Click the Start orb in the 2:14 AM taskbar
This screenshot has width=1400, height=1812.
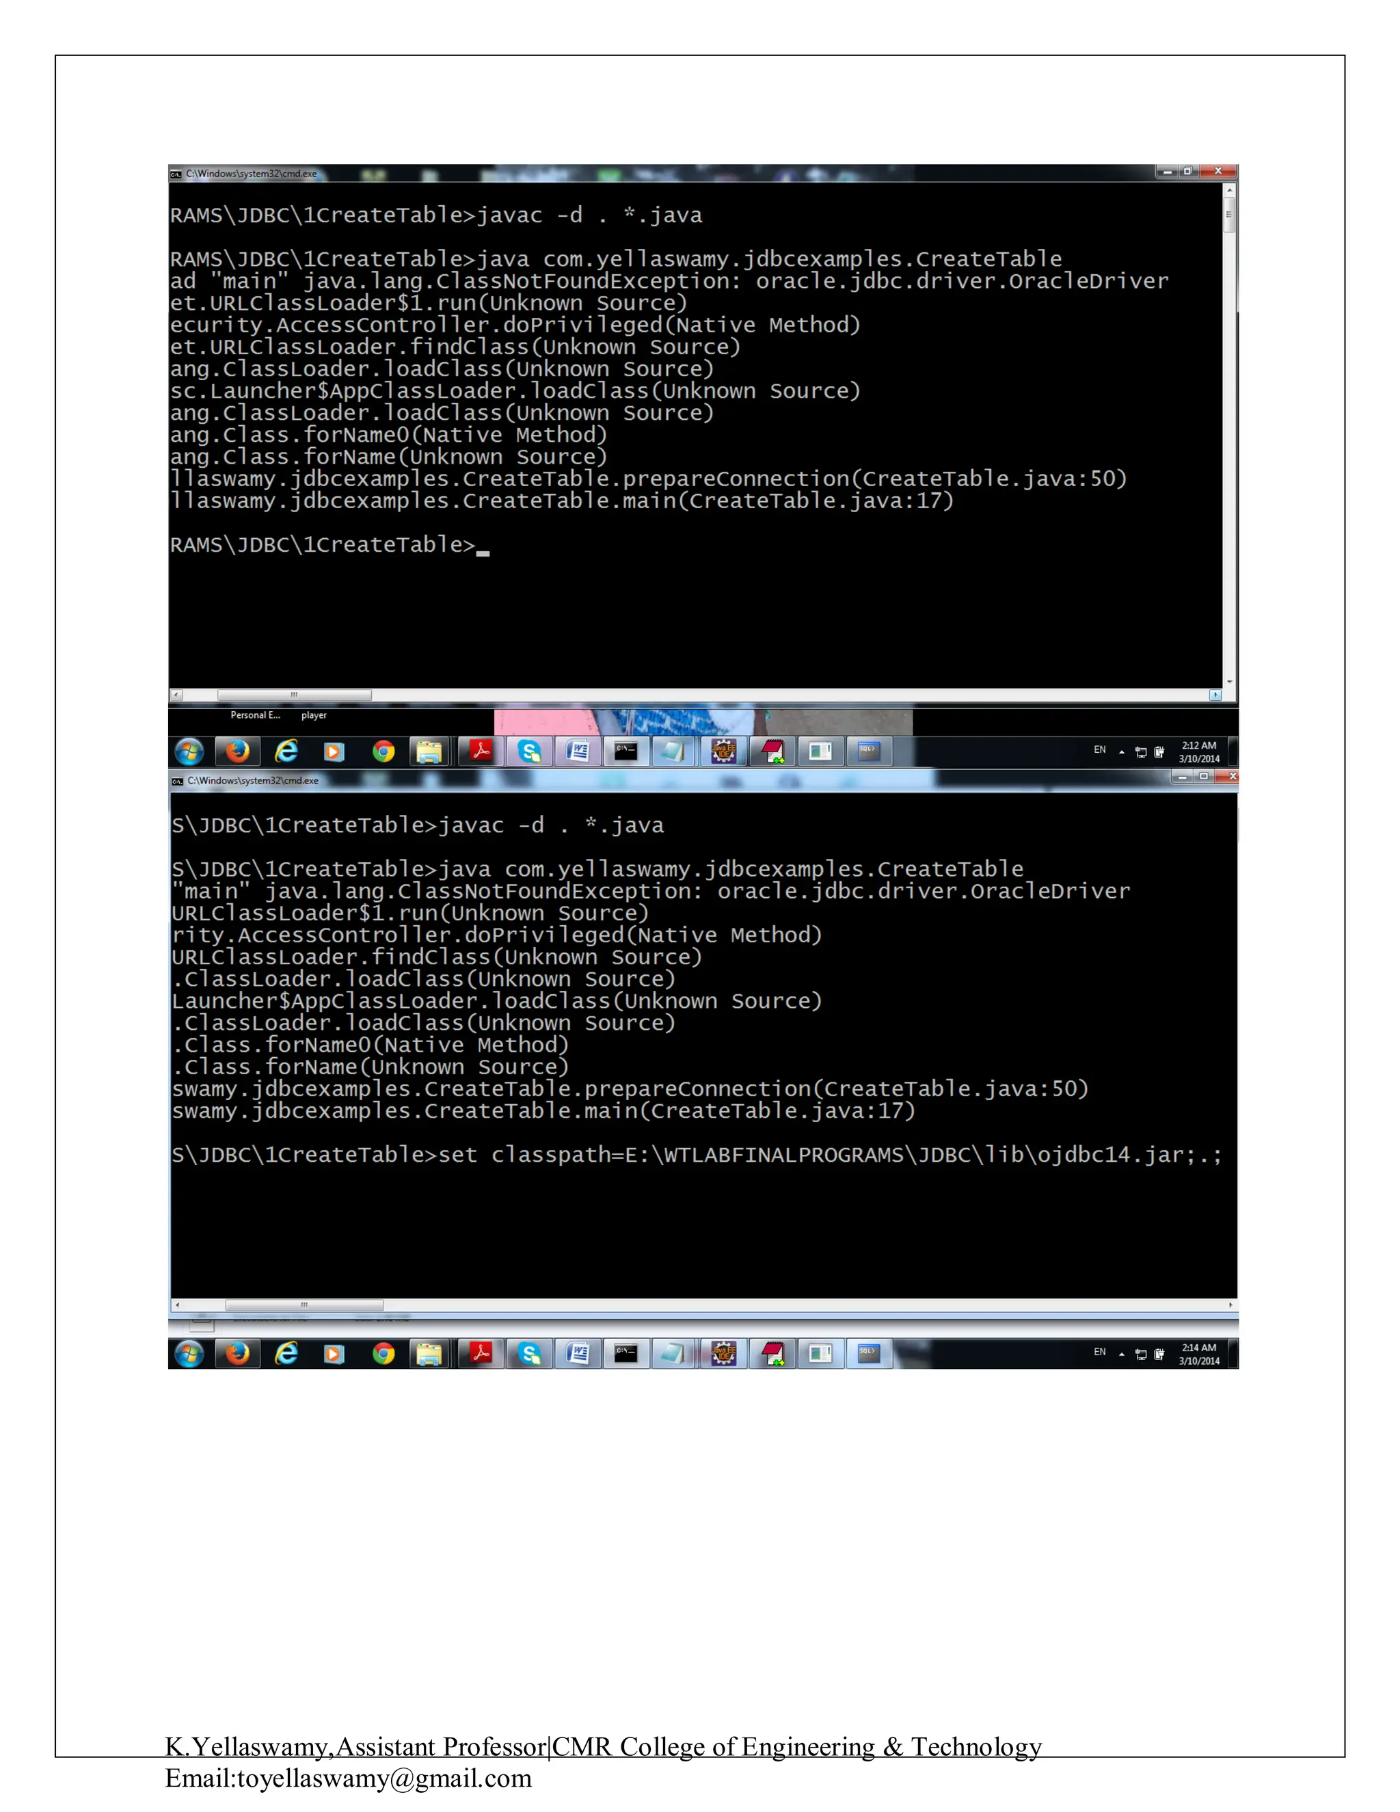pos(189,1353)
